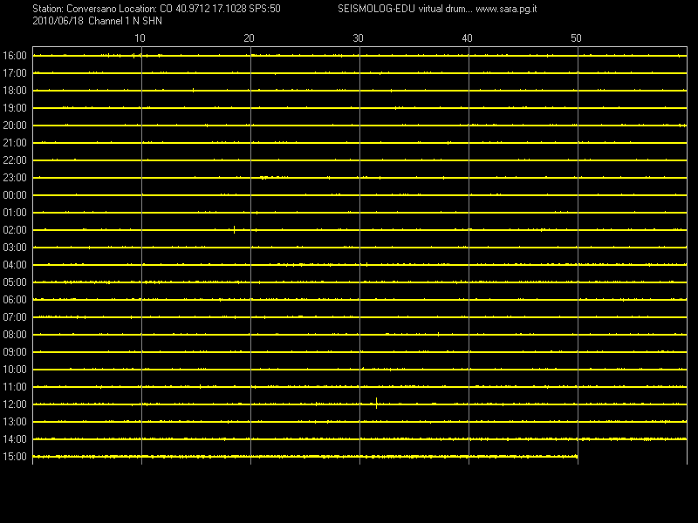The image size is (698, 523).
Task: Click the 00:00 hour label
Action: coord(15,195)
